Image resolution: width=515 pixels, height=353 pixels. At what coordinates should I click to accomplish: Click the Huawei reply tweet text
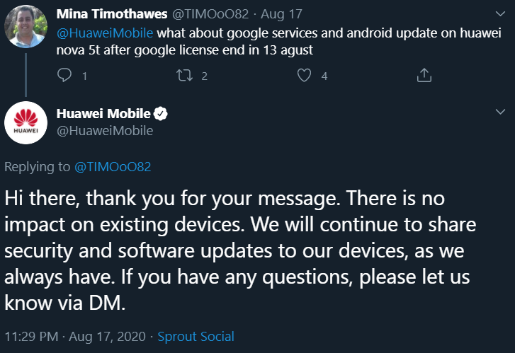240,250
